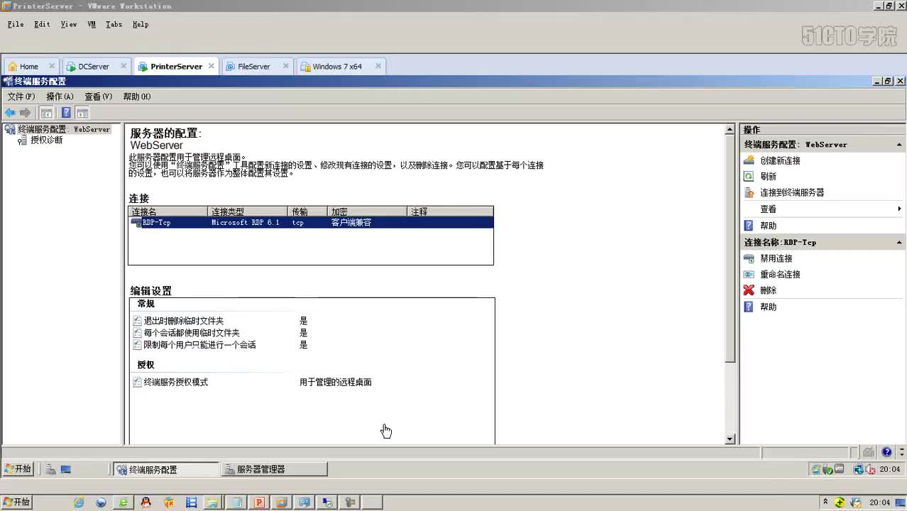Viewport: 907px width, 511px height.
Task: Click the green 刷新 refresh icon
Action: click(749, 176)
